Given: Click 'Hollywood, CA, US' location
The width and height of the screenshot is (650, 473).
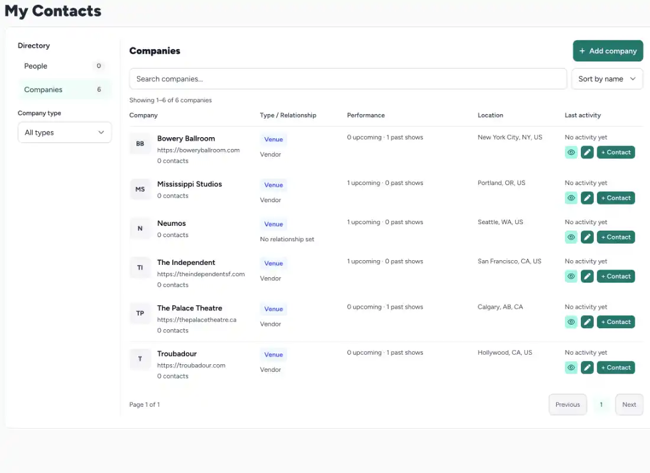Looking at the screenshot, I should click(505, 352).
